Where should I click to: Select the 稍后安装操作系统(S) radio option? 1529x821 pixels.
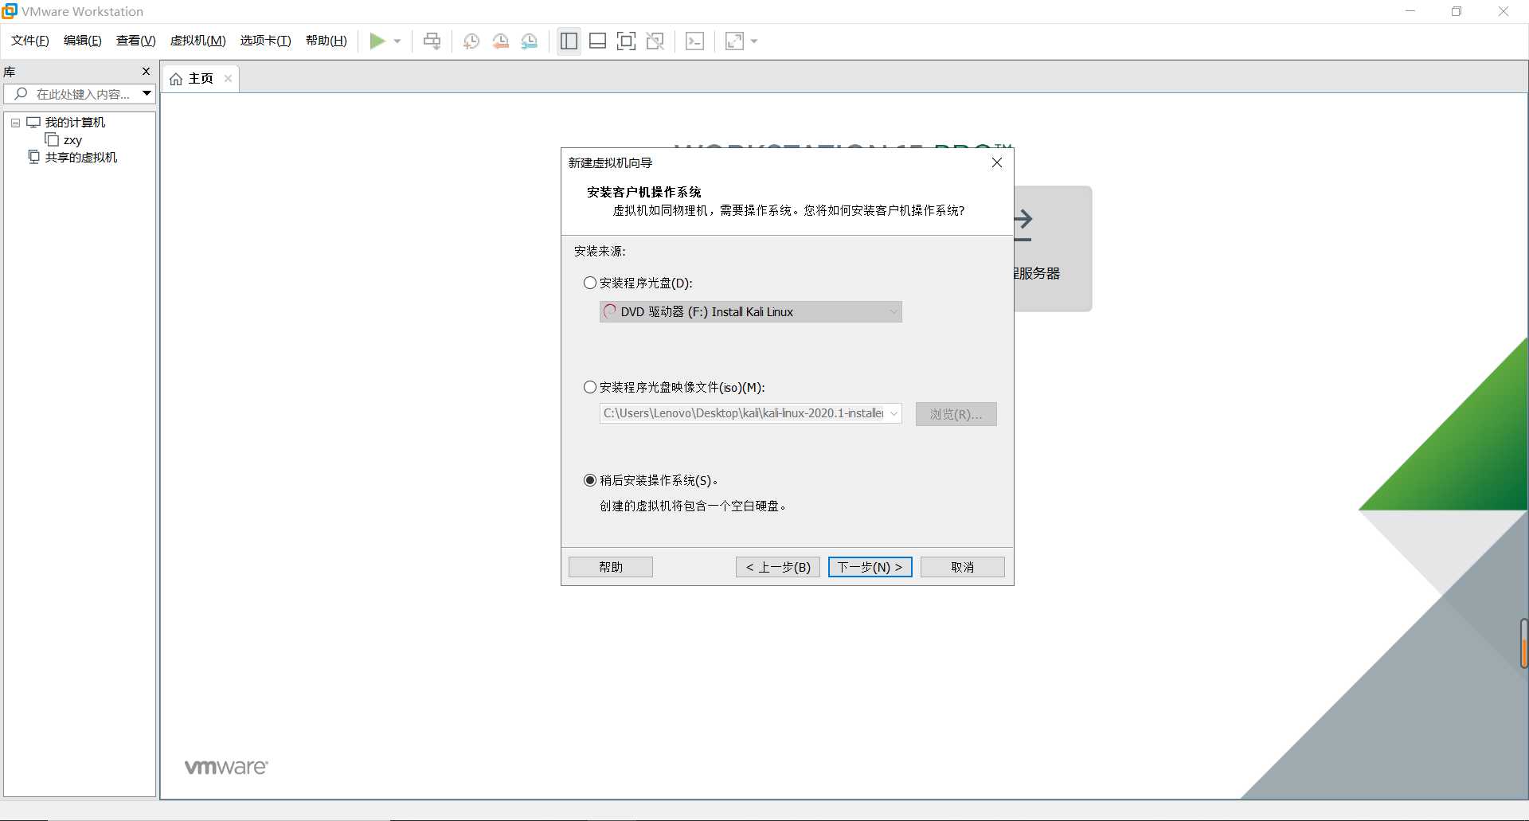point(590,480)
